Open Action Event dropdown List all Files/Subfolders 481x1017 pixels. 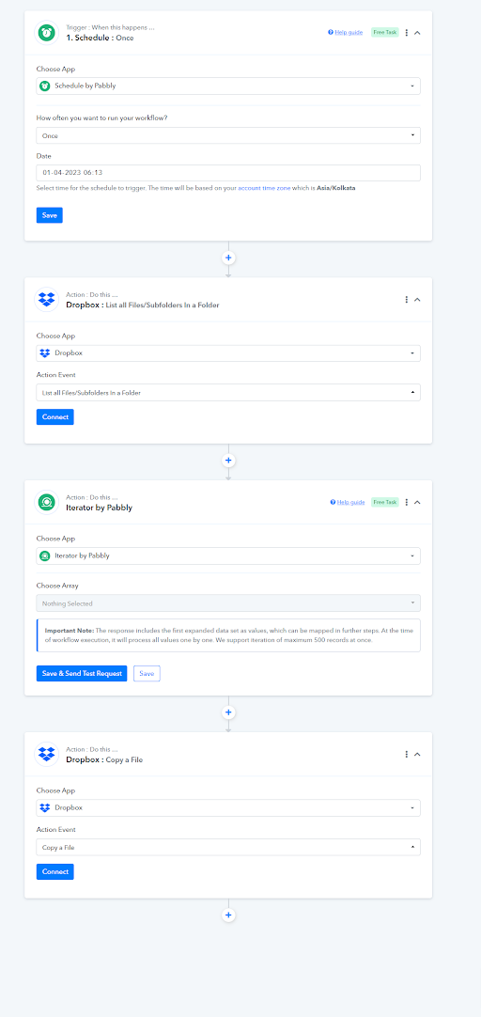pos(228,392)
